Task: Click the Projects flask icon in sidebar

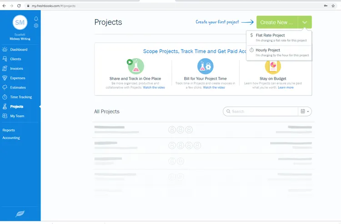Action: (x=5, y=107)
